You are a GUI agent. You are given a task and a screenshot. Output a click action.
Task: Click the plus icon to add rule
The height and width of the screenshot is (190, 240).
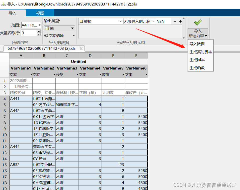(x=180, y=21)
